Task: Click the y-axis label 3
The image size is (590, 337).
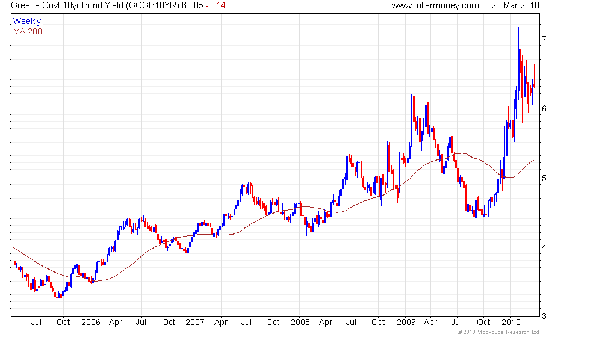Action: pos(544,317)
